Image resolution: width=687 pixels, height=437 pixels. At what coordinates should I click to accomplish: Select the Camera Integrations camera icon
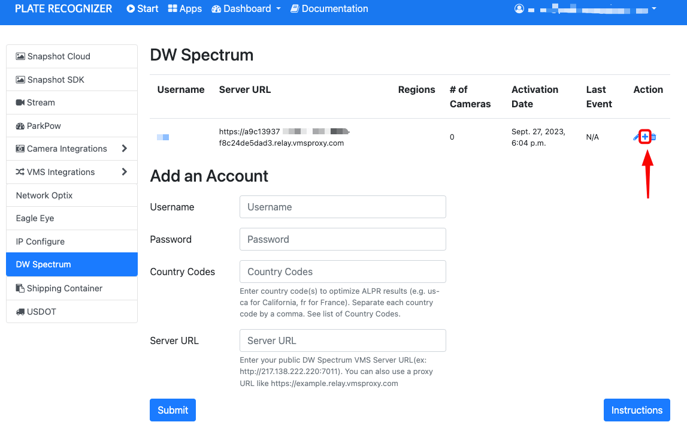pos(21,148)
